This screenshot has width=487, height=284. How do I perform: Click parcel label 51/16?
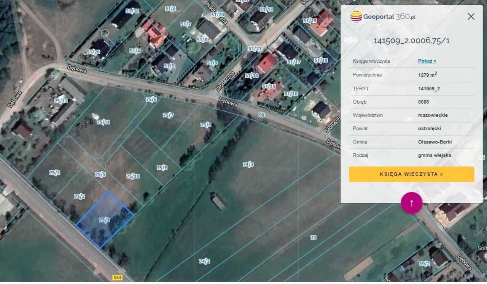pos(291,94)
